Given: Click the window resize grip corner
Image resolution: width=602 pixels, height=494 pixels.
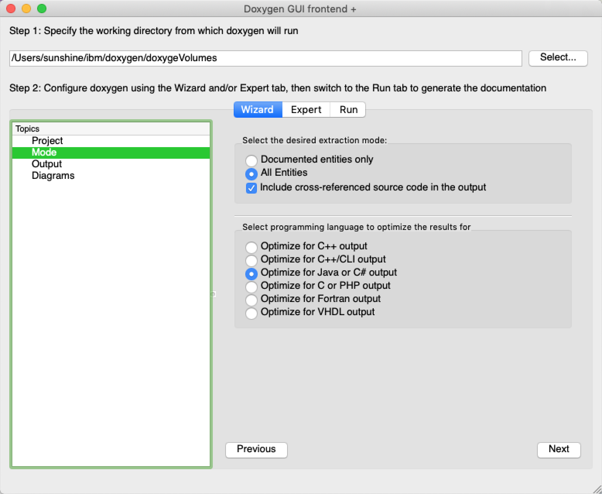Looking at the screenshot, I should 597,489.
